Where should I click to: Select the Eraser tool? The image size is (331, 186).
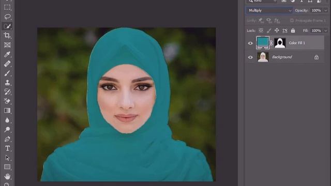(7, 101)
